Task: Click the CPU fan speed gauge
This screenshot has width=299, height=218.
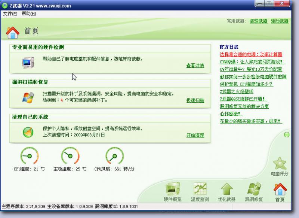Action: click(x=115, y=156)
